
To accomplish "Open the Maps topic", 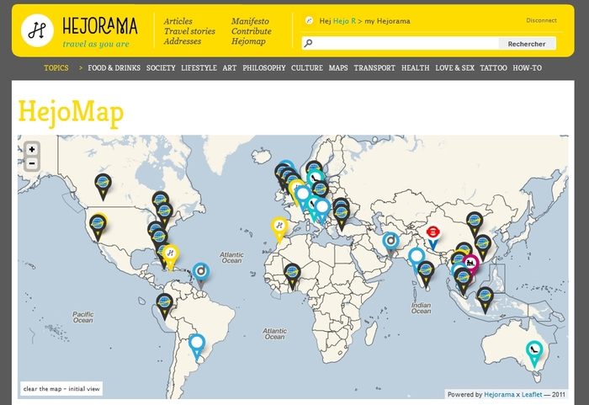I will tap(338, 68).
